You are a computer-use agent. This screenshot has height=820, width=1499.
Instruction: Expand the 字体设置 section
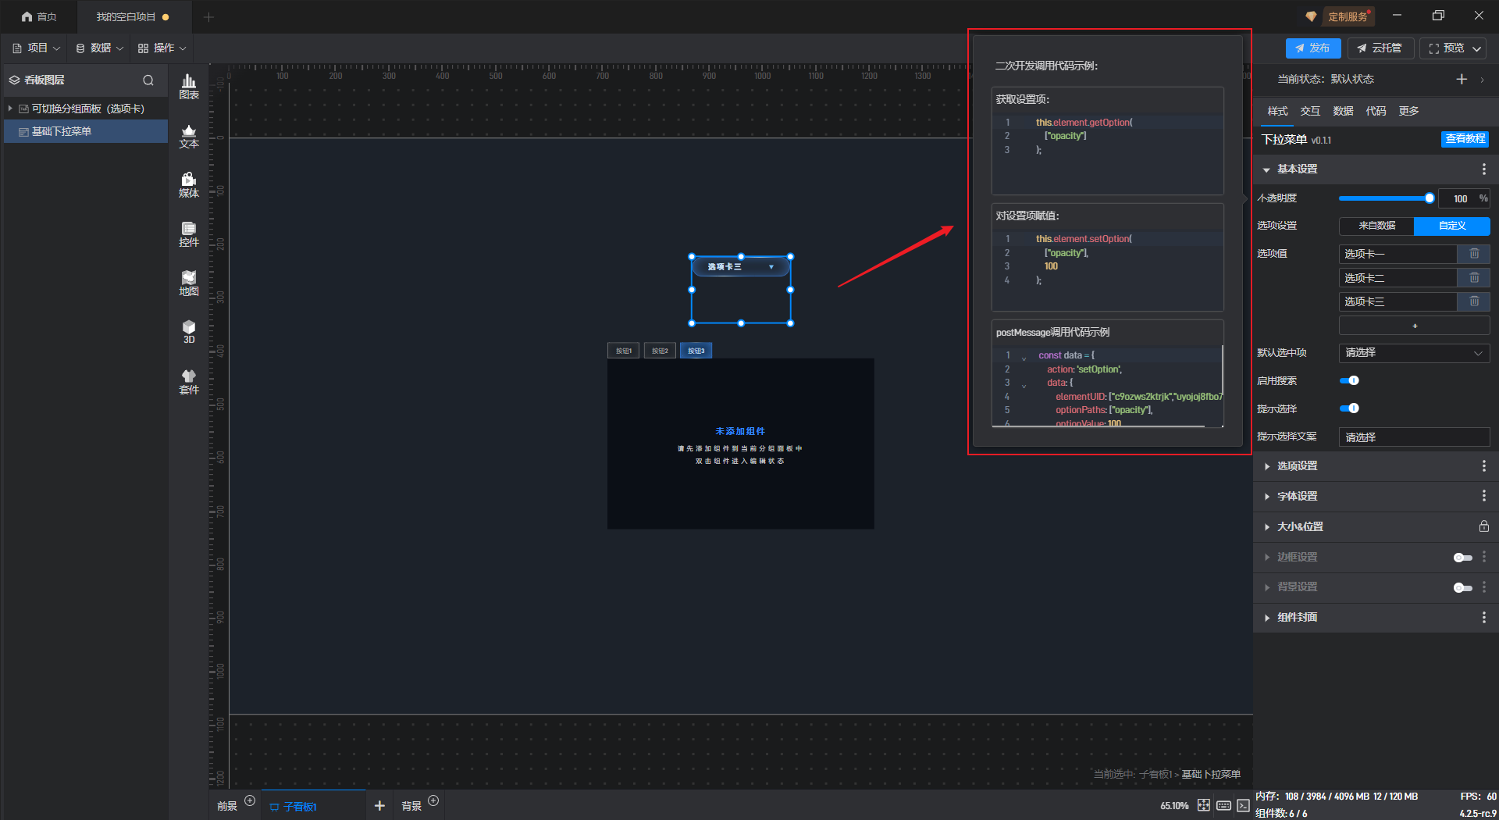click(x=1297, y=497)
